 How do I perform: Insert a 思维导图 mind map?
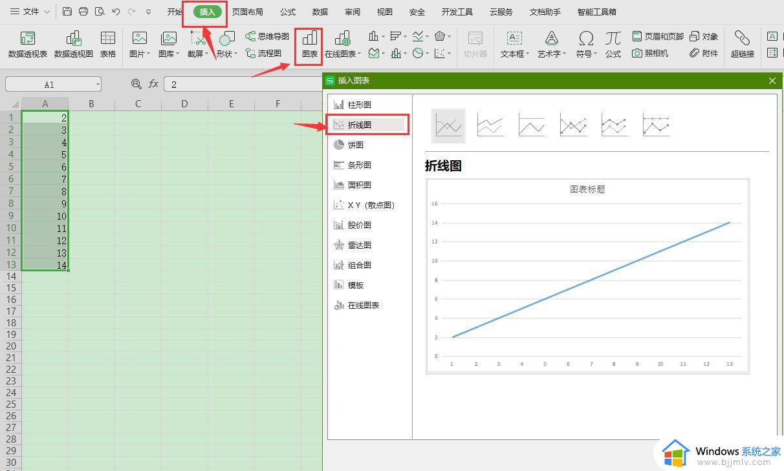[267, 37]
